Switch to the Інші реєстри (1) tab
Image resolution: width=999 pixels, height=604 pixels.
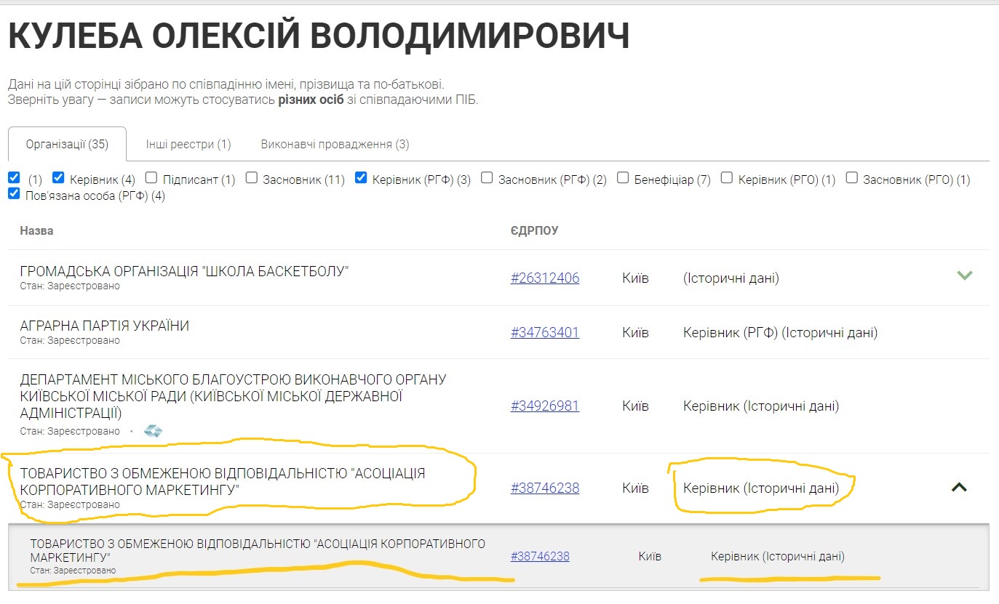tap(188, 144)
